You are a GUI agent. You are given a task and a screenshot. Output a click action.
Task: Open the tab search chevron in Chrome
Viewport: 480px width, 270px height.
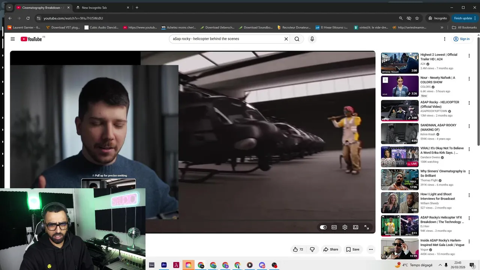(x=9, y=7)
